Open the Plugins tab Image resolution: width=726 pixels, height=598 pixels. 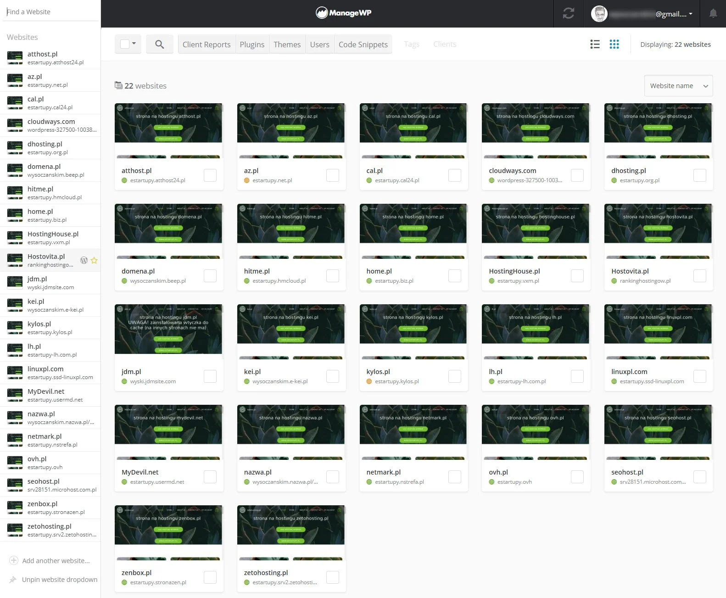pyautogui.click(x=252, y=45)
